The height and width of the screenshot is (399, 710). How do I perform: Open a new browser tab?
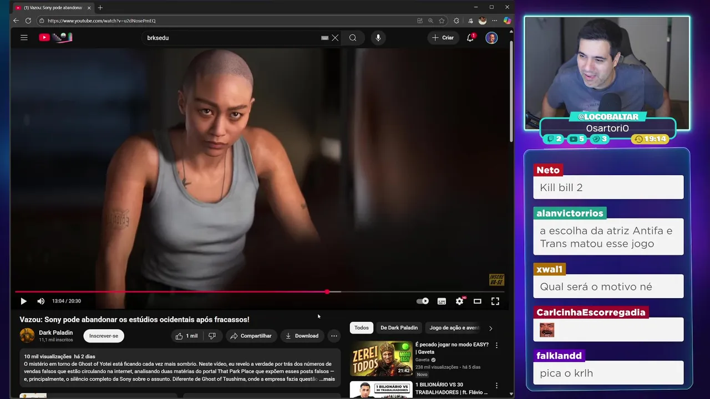[100, 8]
